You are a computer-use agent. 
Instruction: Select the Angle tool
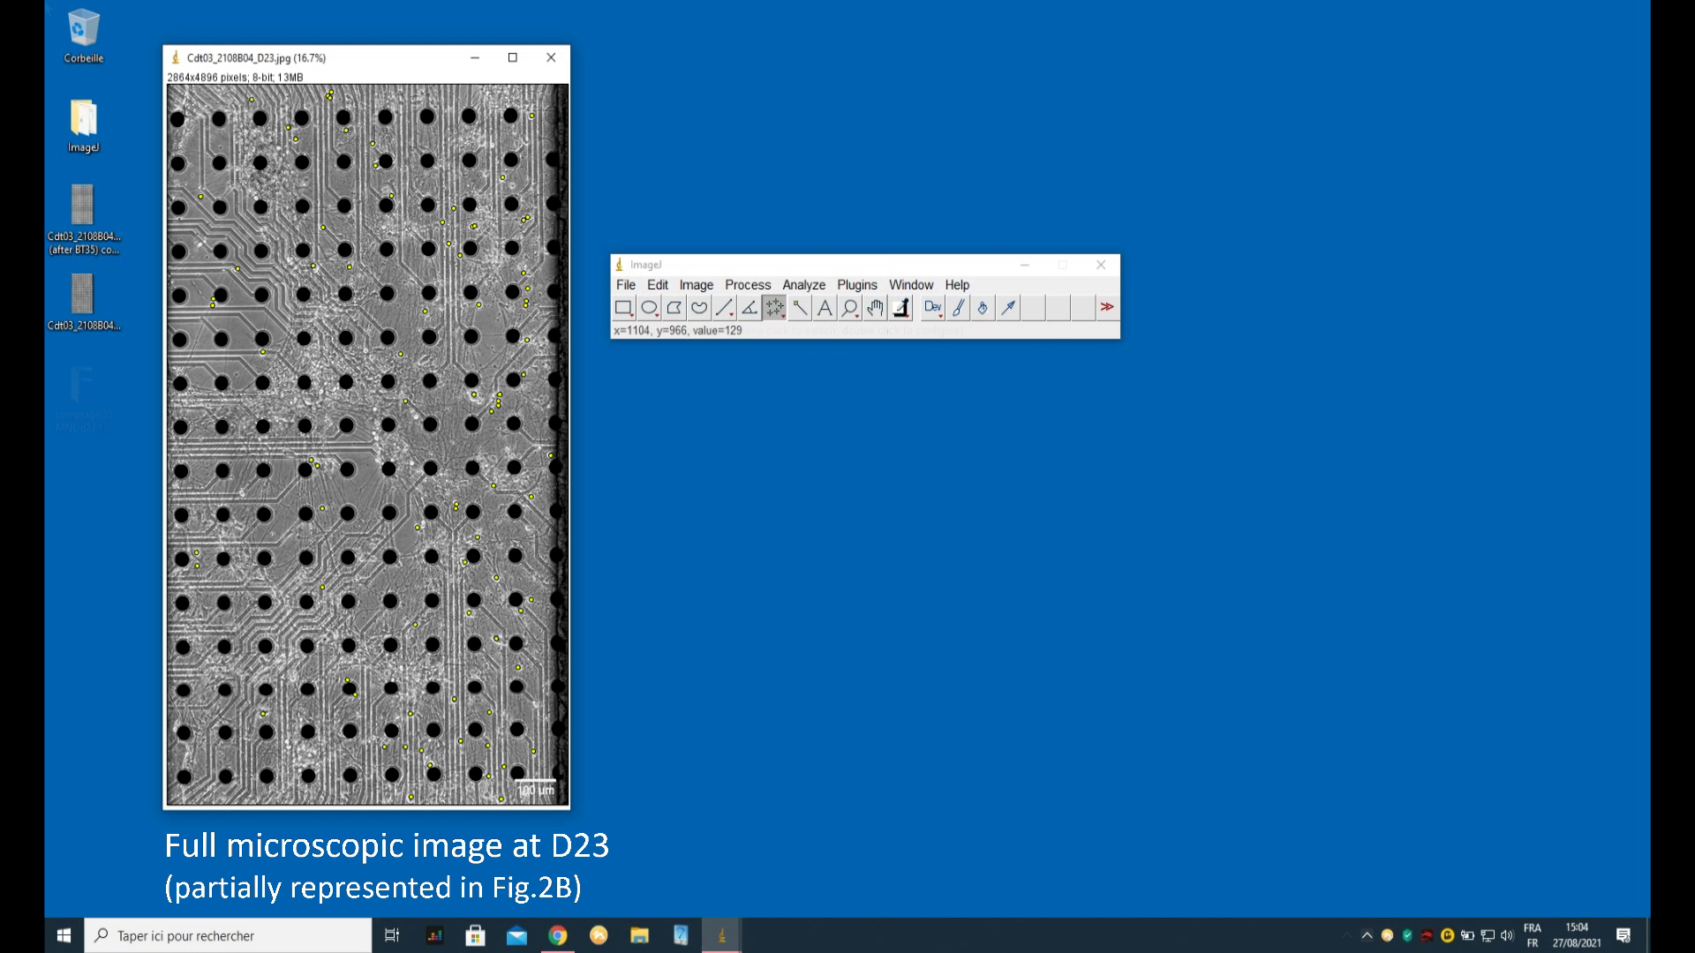point(749,308)
